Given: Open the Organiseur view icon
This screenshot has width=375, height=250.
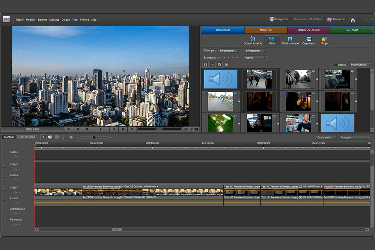Looking at the screenshot, I should [x=309, y=39].
